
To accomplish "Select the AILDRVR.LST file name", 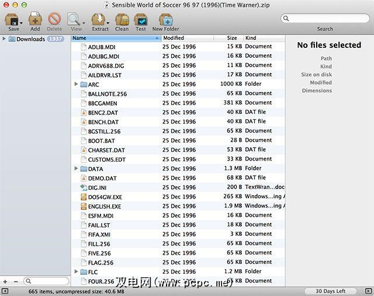I will coord(105,75).
